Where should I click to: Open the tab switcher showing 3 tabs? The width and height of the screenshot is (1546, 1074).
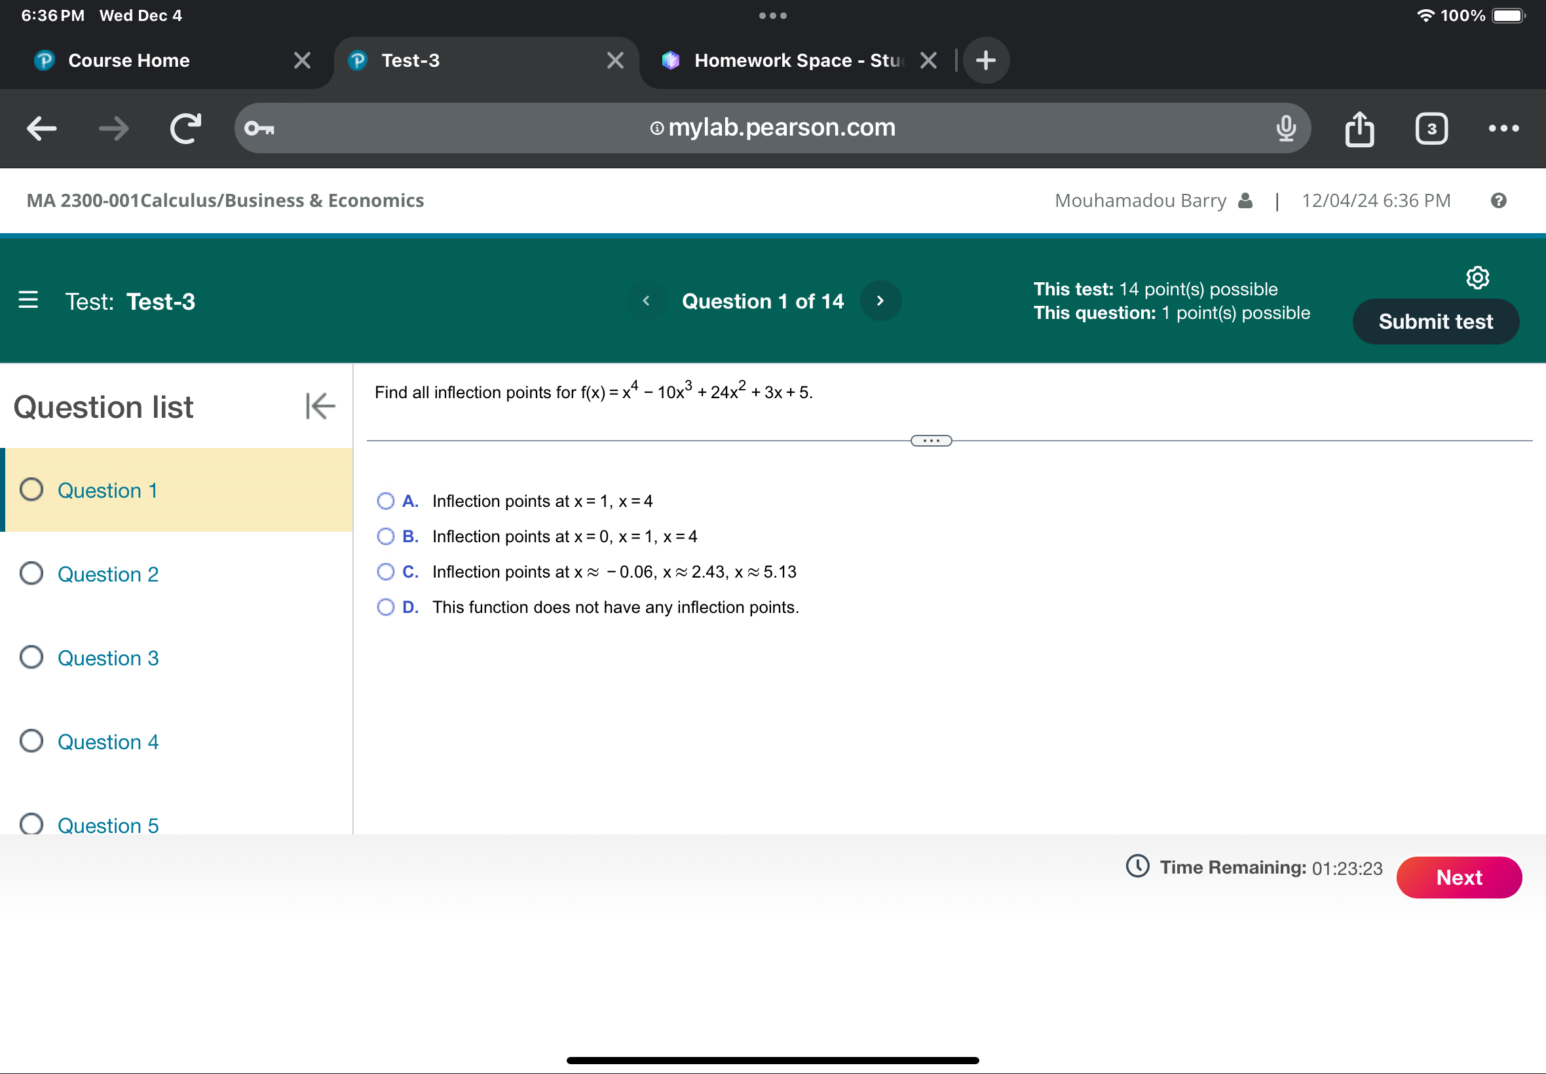click(1431, 128)
